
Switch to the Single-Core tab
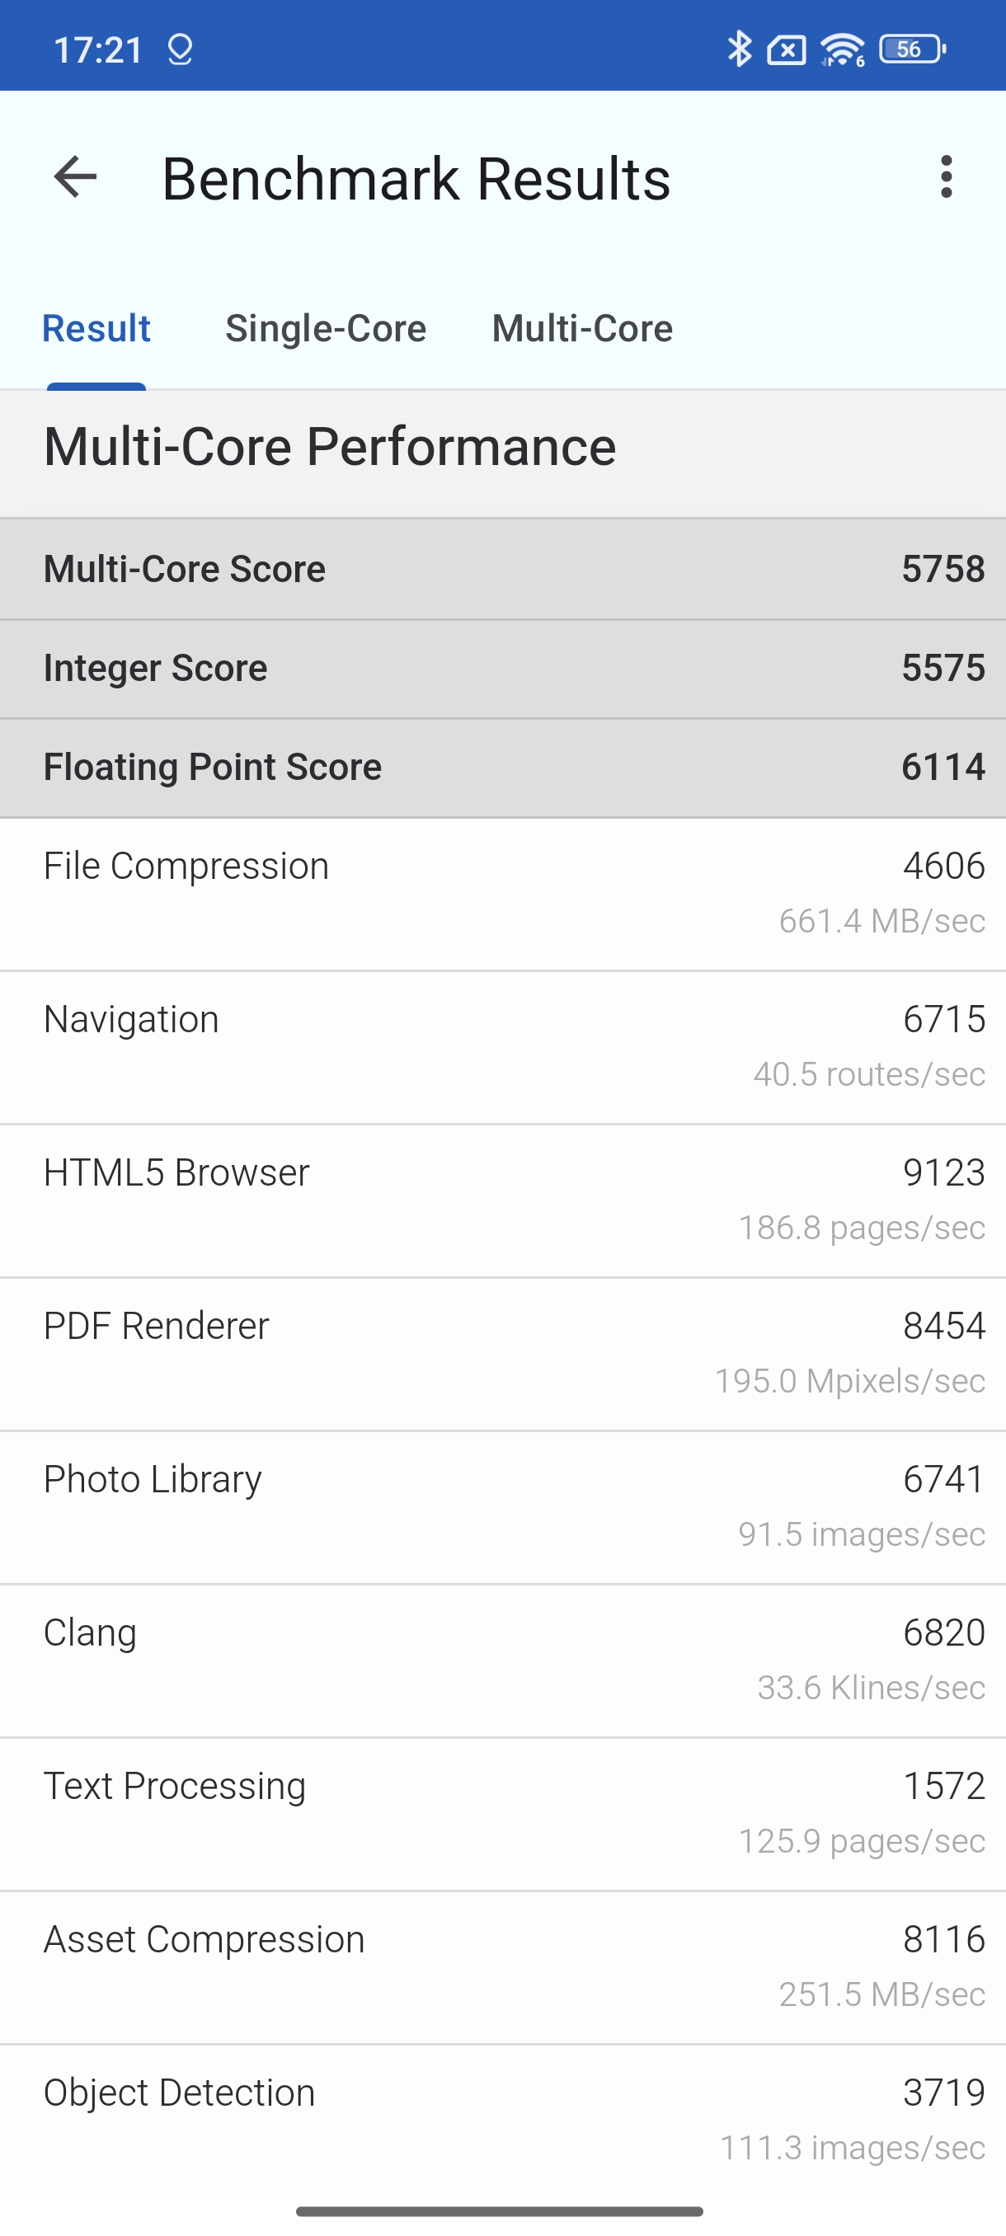(x=326, y=328)
